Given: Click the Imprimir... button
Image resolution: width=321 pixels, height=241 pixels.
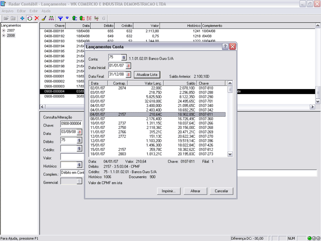Looking at the screenshot, I should [169, 191].
